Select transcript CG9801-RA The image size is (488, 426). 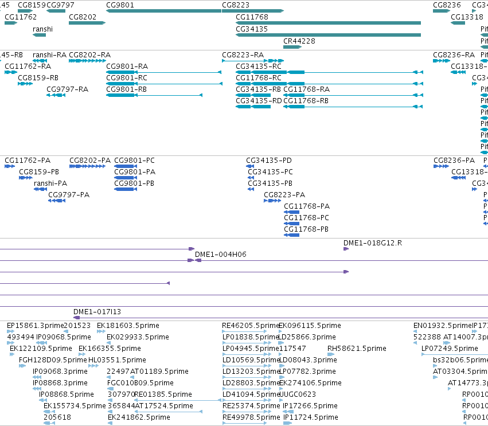pyautogui.click(x=127, y=67)
